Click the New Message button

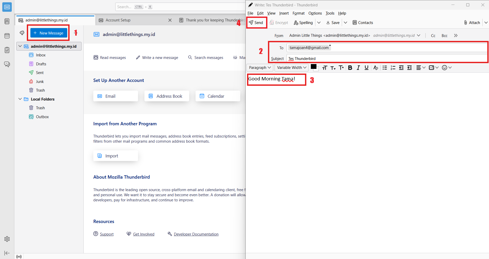[x=49, y=33]
